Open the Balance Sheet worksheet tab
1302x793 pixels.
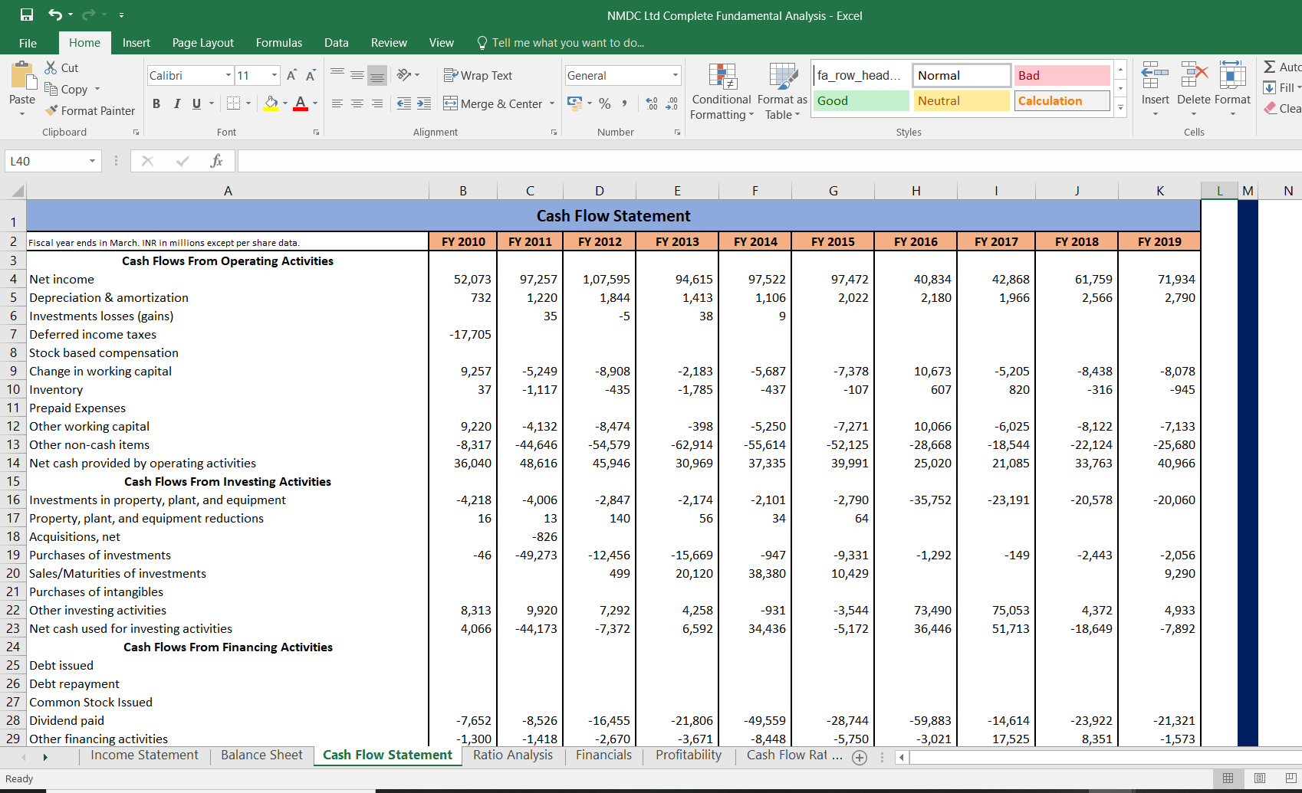click(261, 755)
